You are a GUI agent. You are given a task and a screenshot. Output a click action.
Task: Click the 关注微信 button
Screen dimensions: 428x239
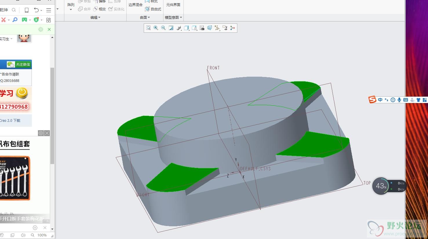click(19, 65)
